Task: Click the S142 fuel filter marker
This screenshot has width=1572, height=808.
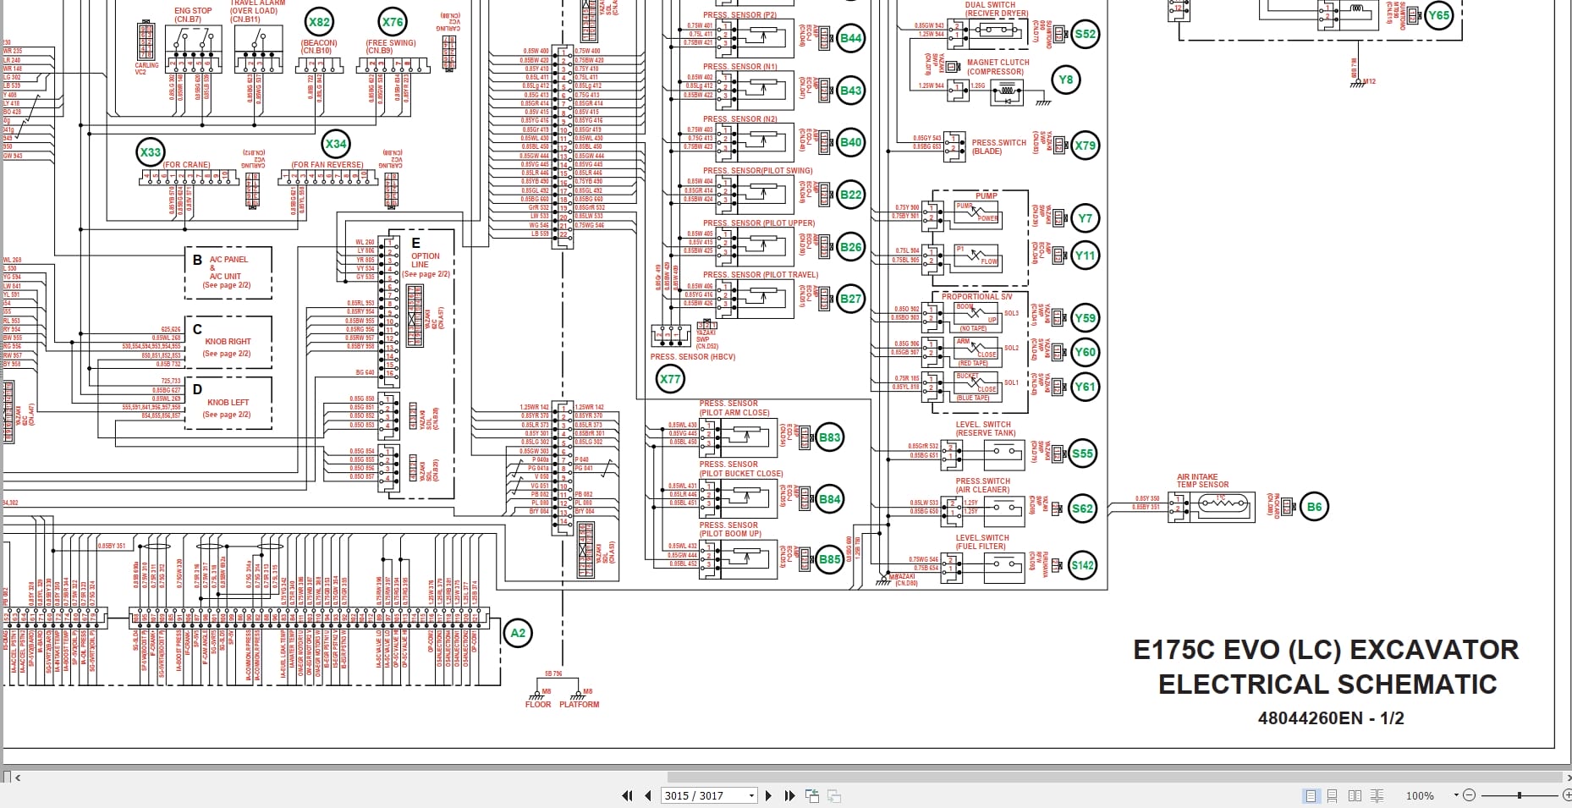Action: (1083, 566)
